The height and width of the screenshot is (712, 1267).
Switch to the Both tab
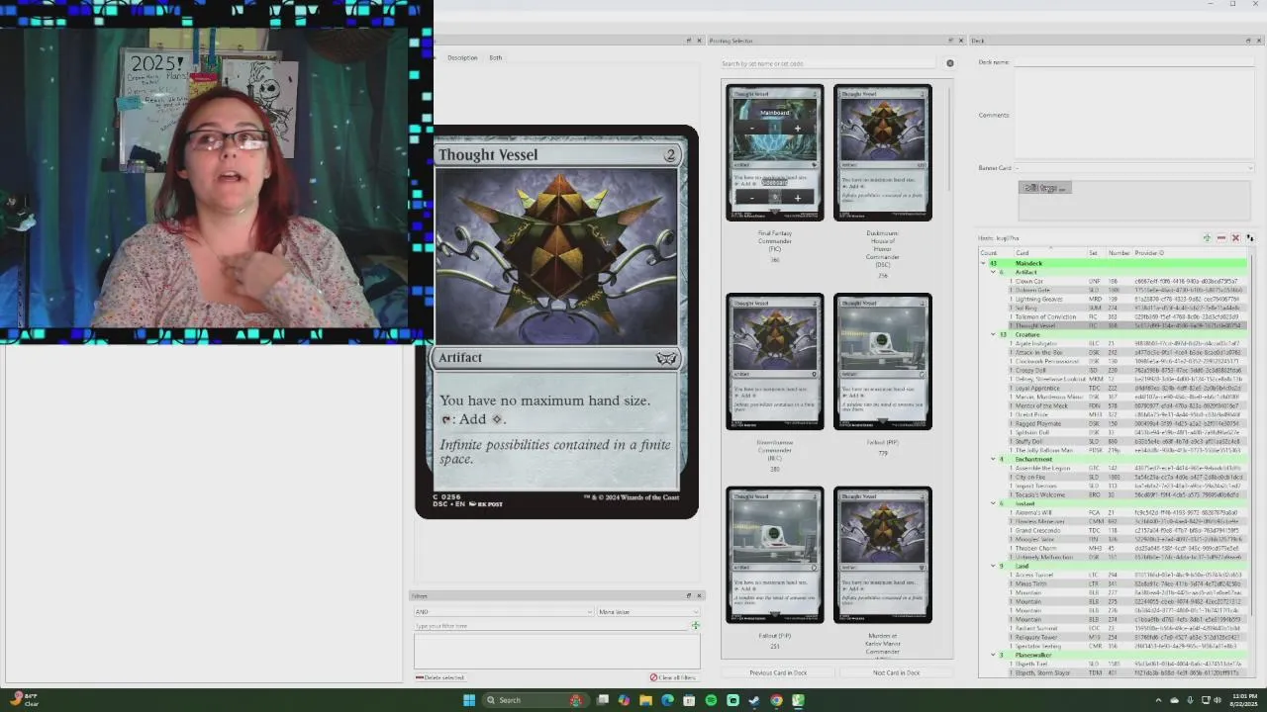pyautogui.click(x=495, y=57)
